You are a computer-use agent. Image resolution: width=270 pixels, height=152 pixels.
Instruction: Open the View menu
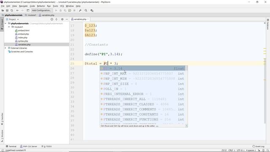point(14,6)
